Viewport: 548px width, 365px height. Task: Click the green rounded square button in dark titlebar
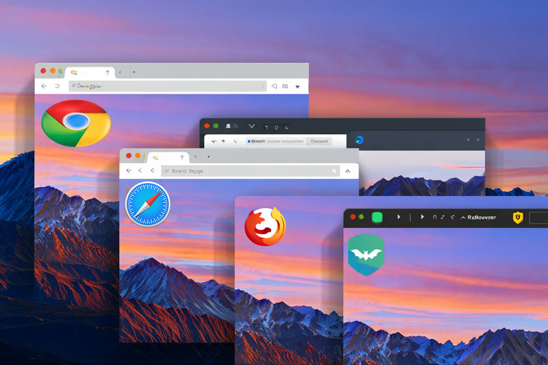pyautogui.click(x=376, y=217)
